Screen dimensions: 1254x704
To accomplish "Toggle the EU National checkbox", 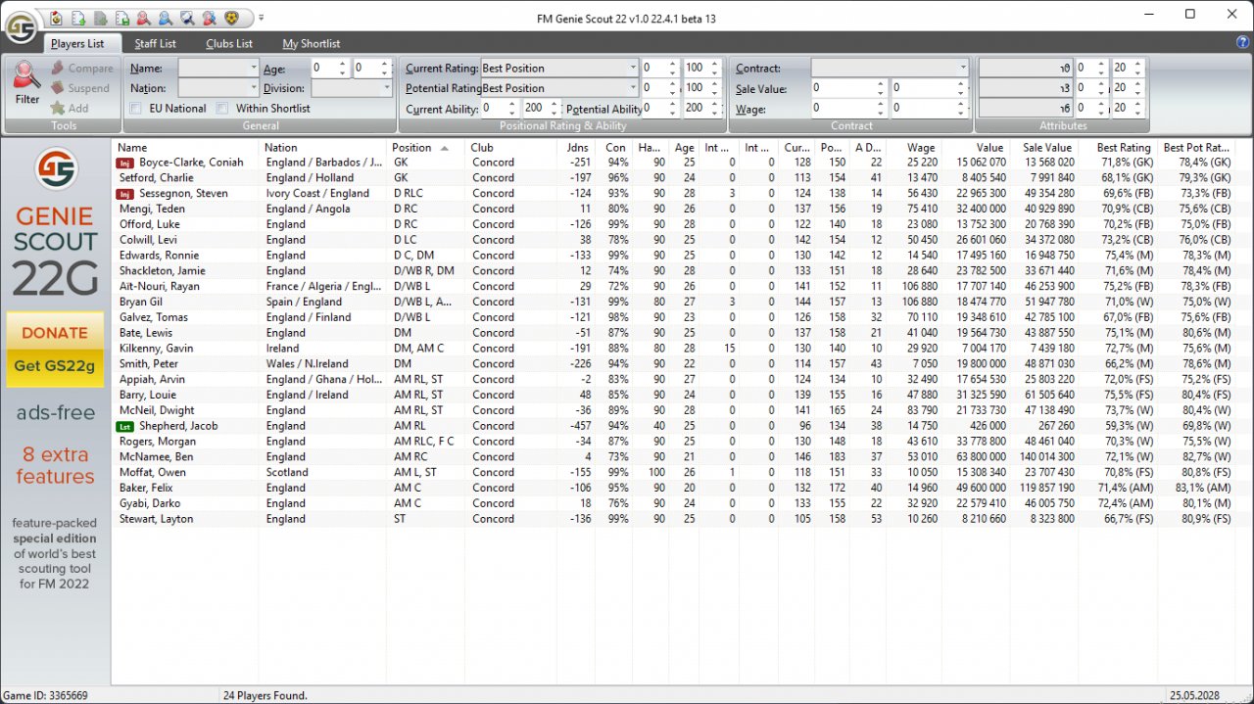I will tap(135, 109).
